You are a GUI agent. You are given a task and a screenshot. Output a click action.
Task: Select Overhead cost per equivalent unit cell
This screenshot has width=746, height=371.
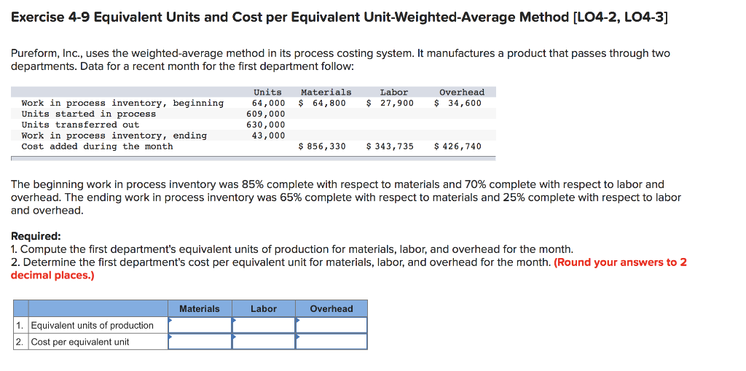click(331, 341)
